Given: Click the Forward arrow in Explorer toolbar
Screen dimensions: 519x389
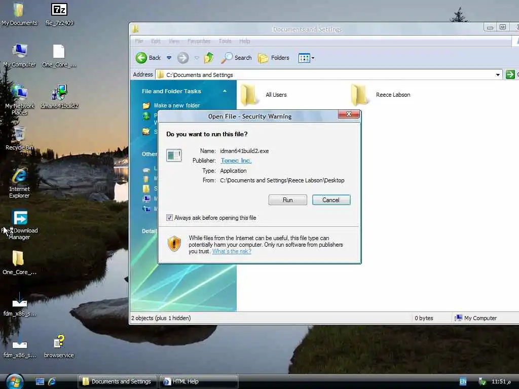Looking at the screenshot, I should (182, 58).
